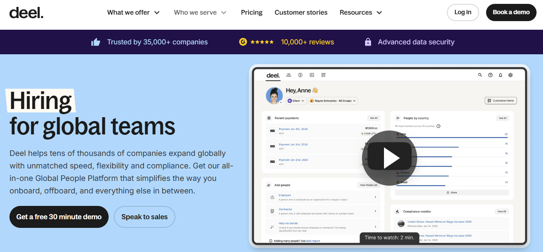Open the People icon in dashboard nav
Viewport: 543px width, 252px height.
click(x=289, y=75)
